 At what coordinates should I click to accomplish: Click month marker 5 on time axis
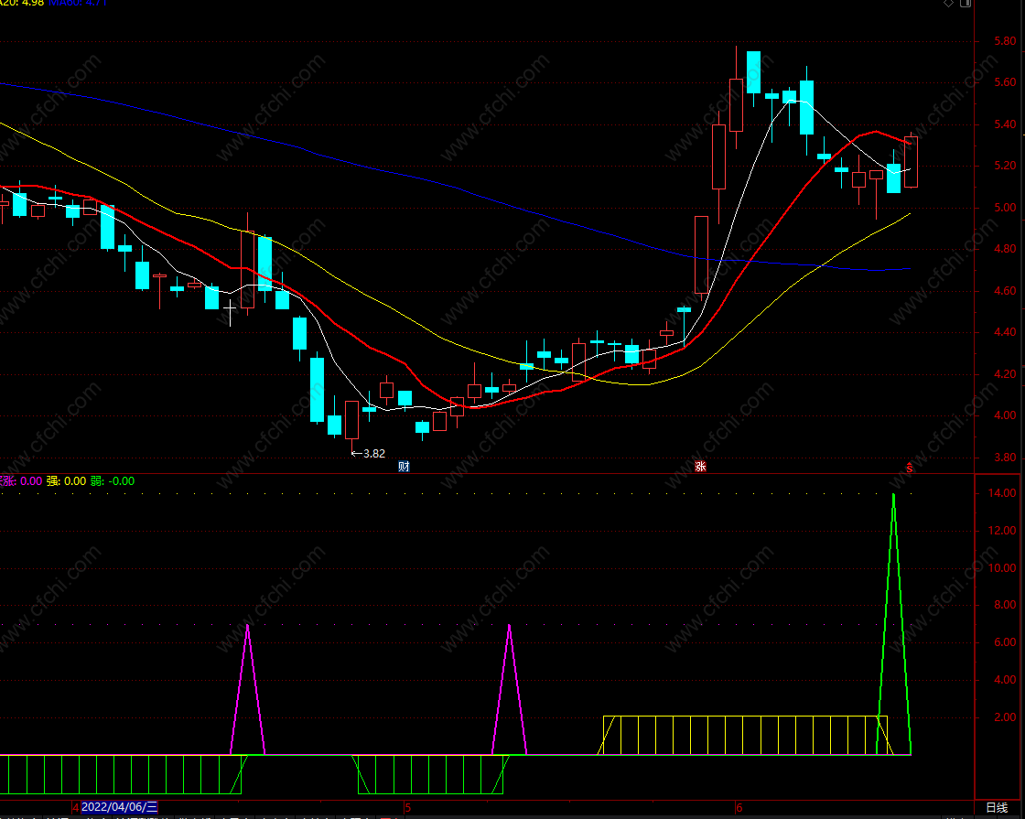[407, 808]
